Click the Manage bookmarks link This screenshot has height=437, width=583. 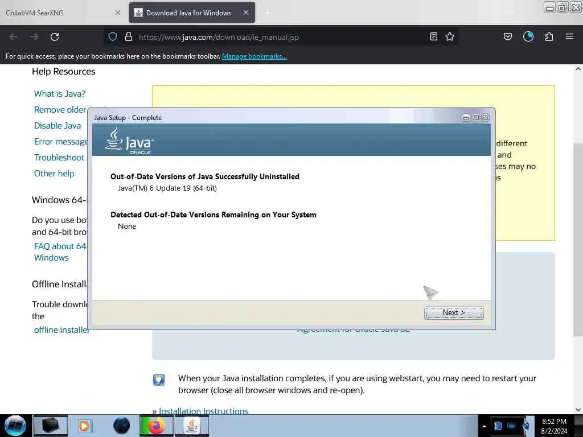[254, 56]
